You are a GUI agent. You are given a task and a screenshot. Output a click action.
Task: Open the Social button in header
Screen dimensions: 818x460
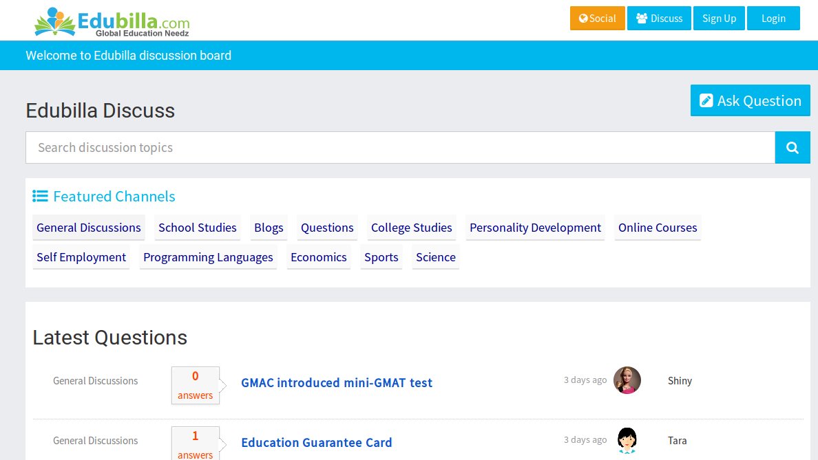[598, 19]
